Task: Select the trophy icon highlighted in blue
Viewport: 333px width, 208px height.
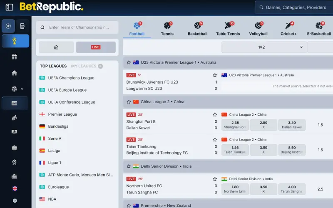Action: pyautogui.click(x=15, y=41)
